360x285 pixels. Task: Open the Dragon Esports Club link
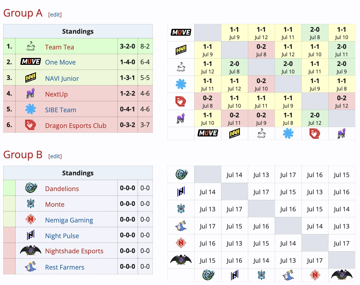pos(76,126)
